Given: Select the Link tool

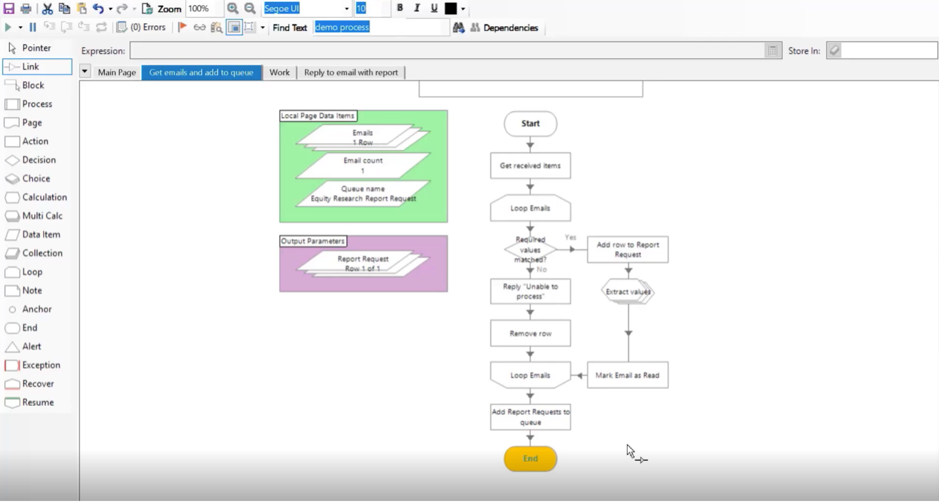Looking at the screenshot, I should (37, 66).
